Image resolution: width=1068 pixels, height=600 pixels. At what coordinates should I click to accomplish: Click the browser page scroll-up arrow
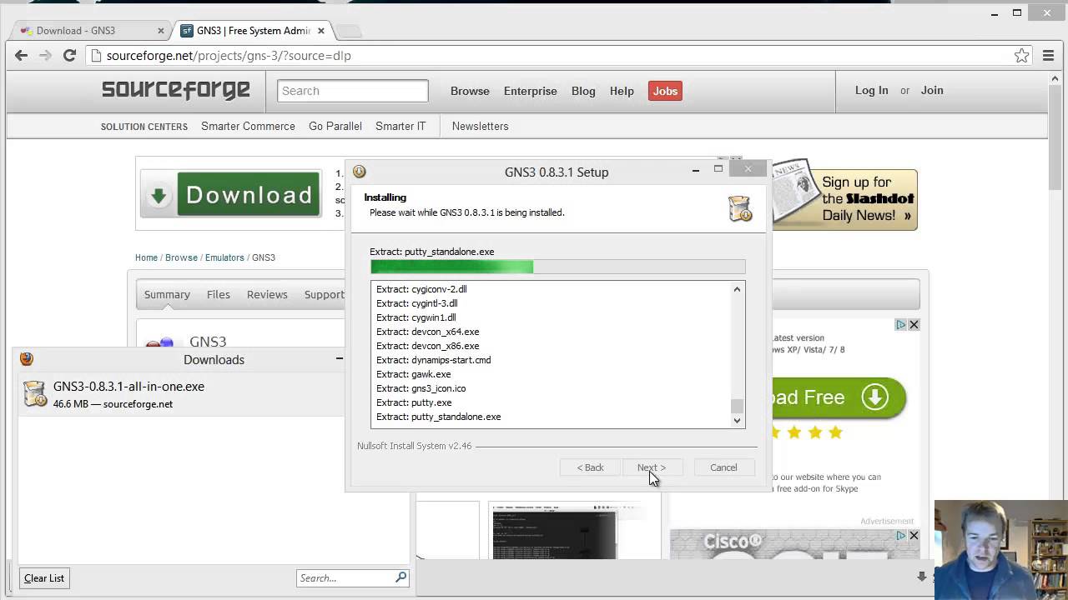pyautogui.click(x=1055, y=79)
